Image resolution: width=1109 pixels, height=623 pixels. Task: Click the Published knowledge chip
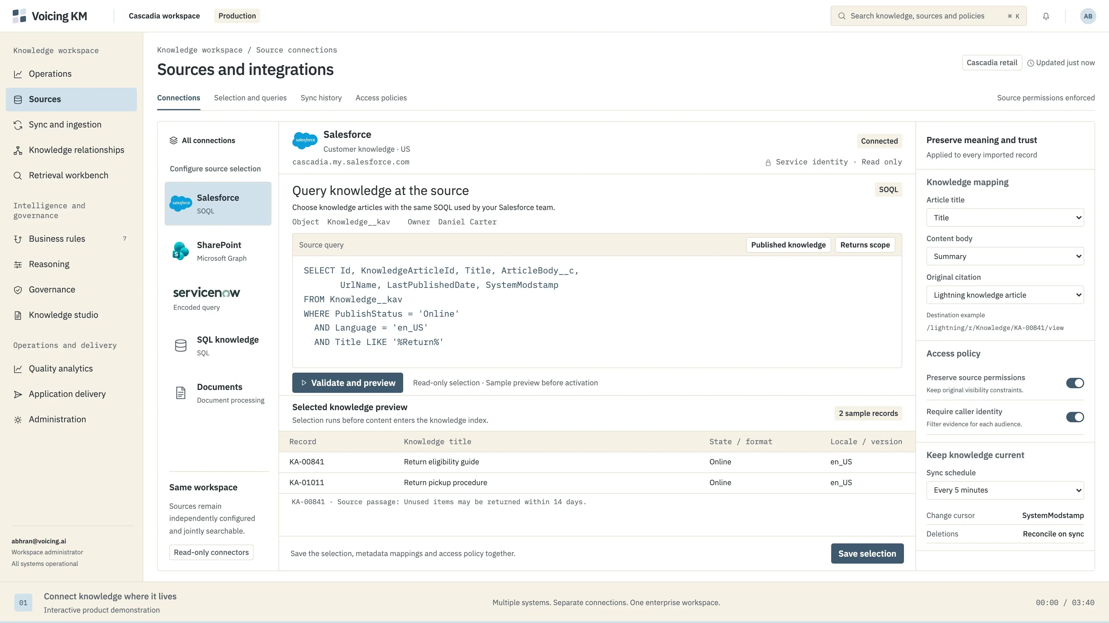788,245
